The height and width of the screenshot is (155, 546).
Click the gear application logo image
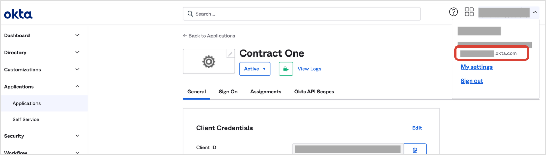[x=209, y=62]
